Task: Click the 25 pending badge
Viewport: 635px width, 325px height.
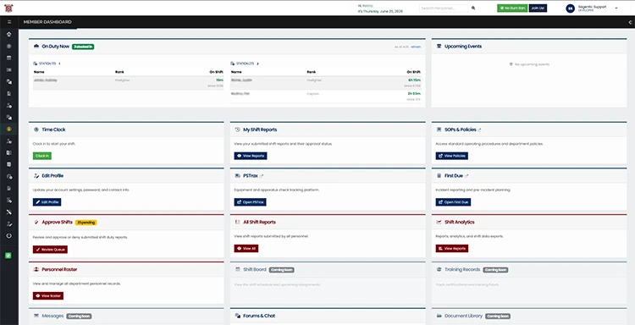Action: [x=86, y=223]
